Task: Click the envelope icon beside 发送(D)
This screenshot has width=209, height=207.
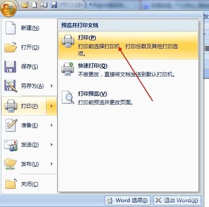Action: click(x=11, y=145)
